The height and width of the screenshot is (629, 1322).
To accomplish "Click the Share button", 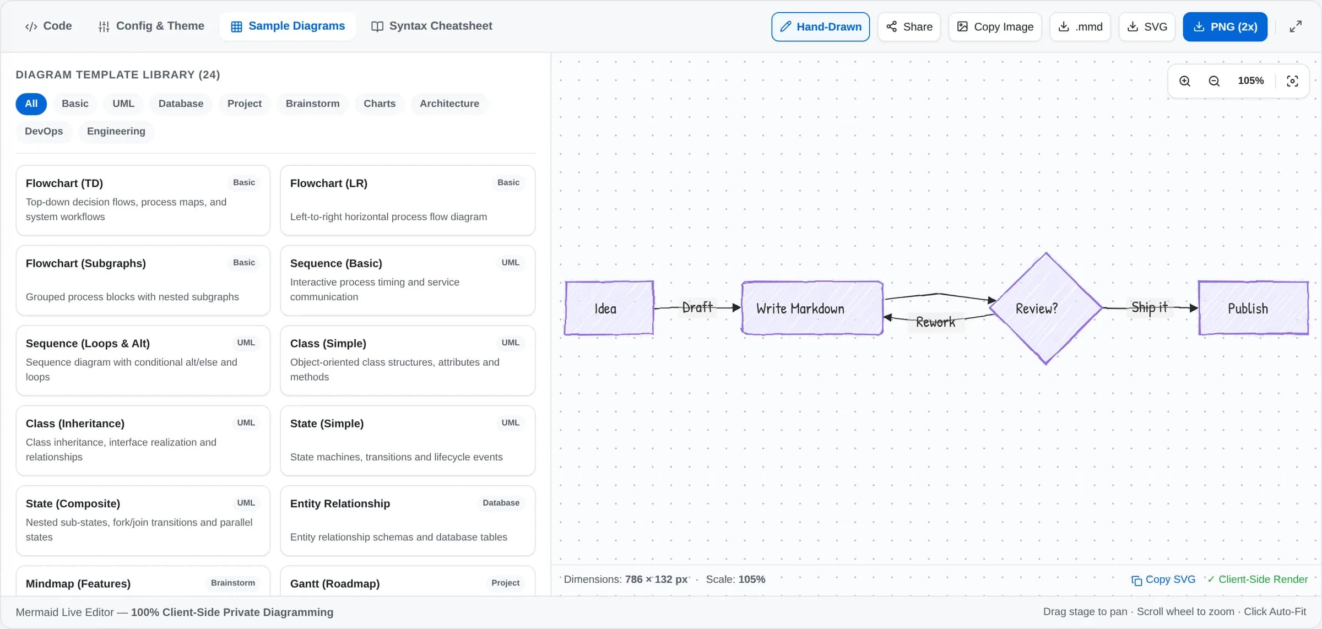I will coord(909,26).
